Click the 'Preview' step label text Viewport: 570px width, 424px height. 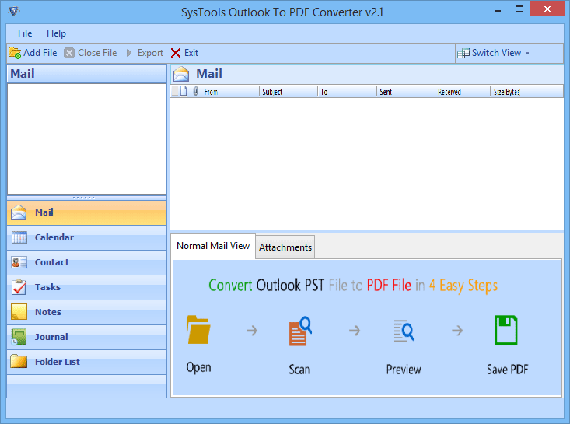pos(404,370)
